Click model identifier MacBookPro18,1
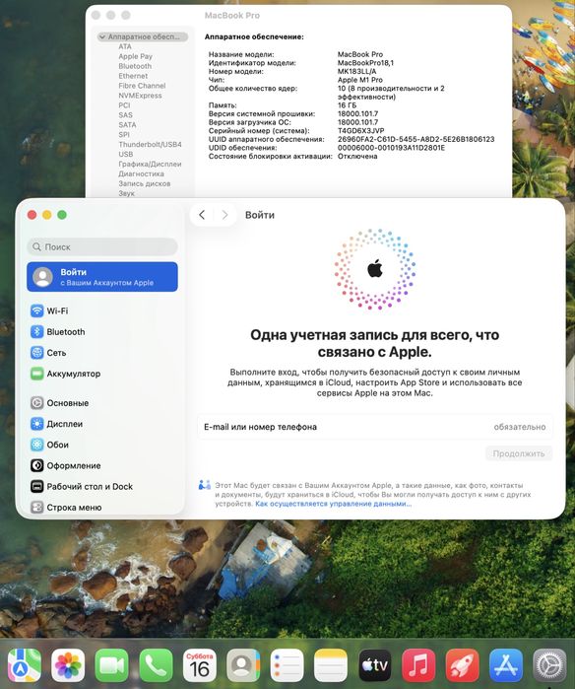 (x=365, y=63)
